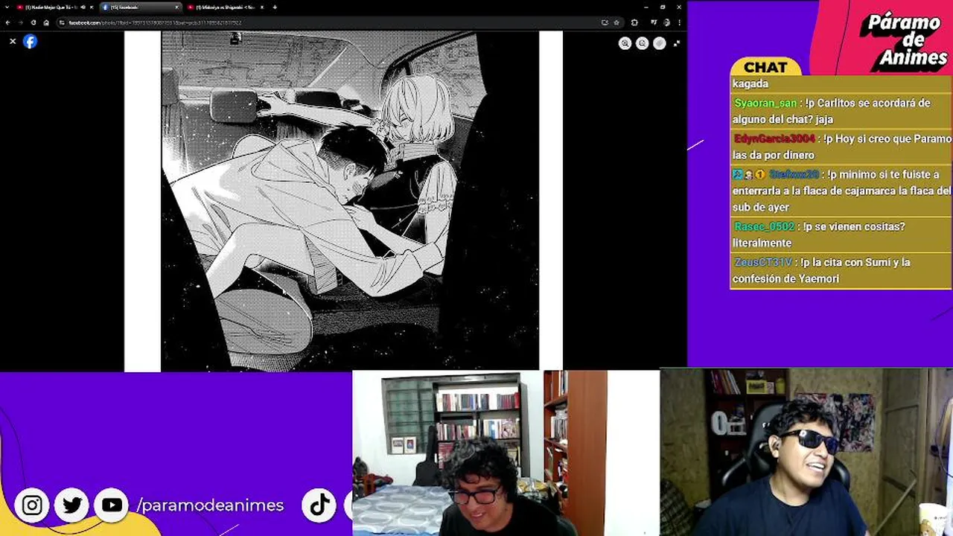
Task: Close the Facebook browser tab
Action: (177, 7)
